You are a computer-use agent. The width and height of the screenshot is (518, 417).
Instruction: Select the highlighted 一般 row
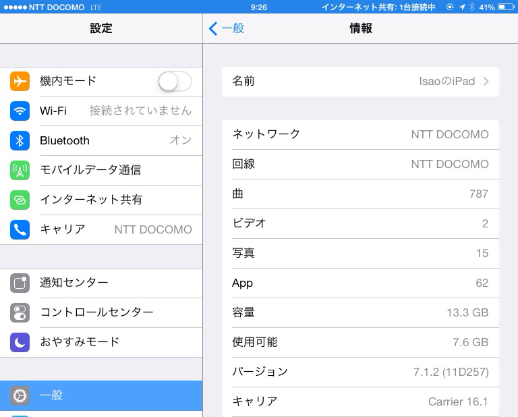[101, 396]
